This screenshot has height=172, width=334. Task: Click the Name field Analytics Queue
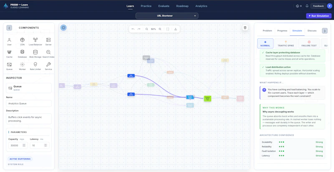(29, 104)
